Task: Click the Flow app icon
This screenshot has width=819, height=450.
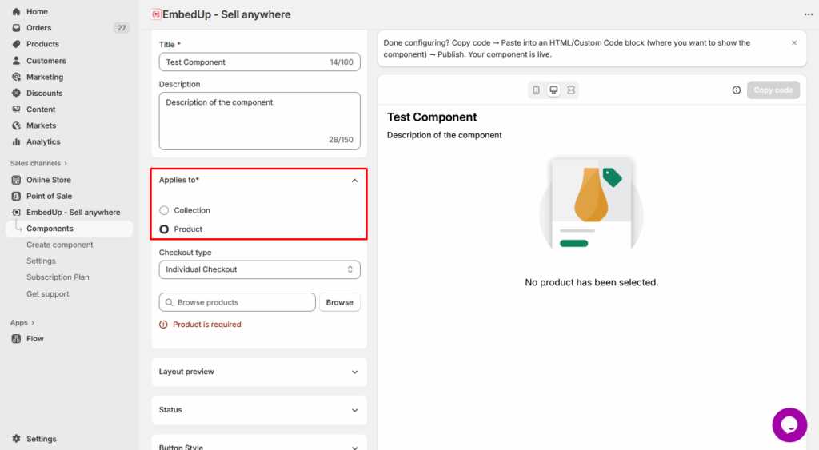Action: [17, 339]
